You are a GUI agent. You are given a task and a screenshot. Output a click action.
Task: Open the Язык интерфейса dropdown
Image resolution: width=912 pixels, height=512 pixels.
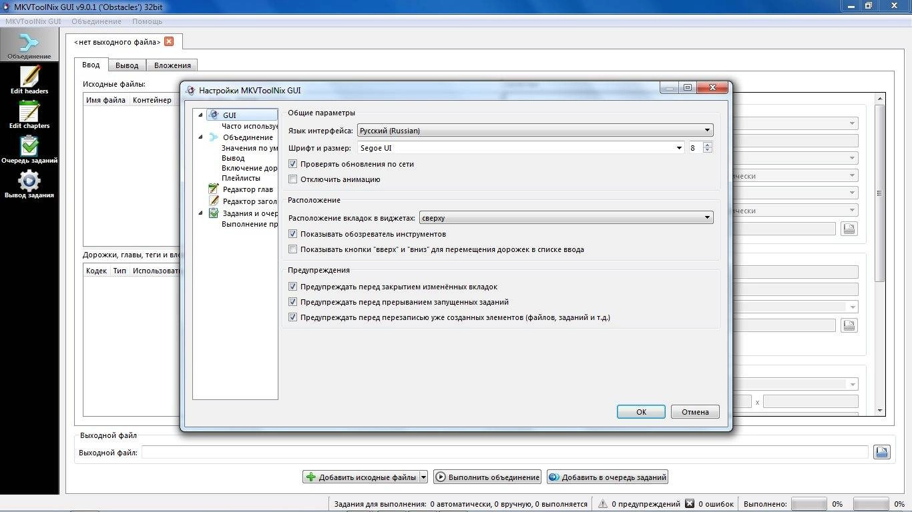pyautogui.click(x=535, y=131)
